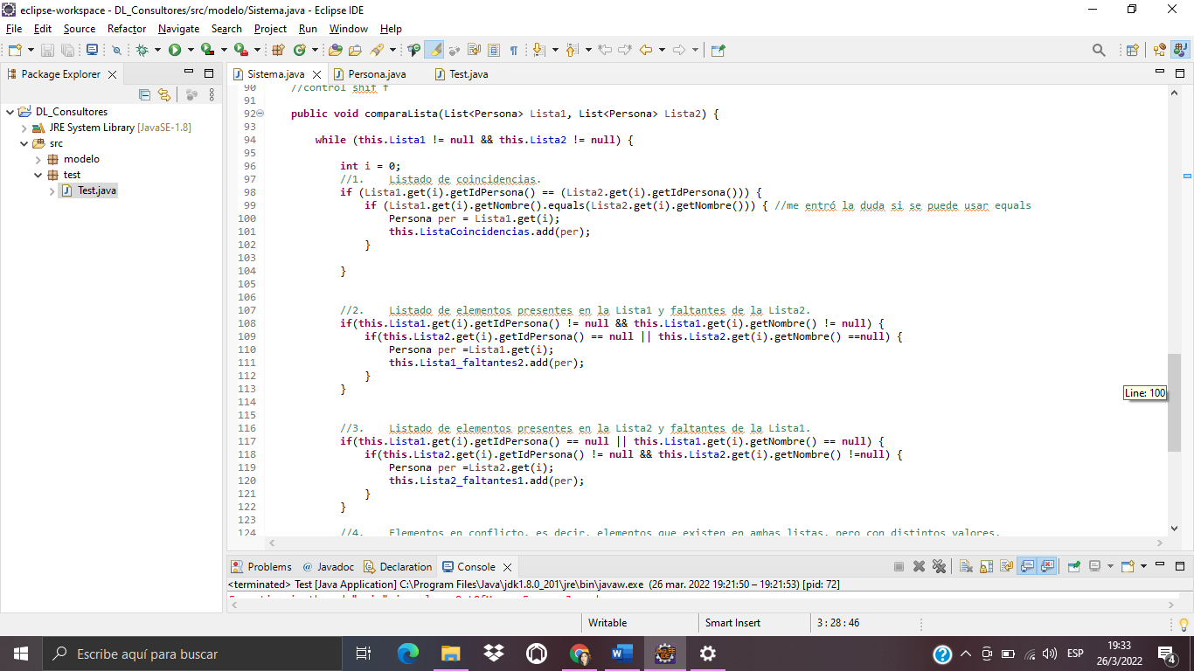Open Run configurations dropdown arrow

pos(191,50)
